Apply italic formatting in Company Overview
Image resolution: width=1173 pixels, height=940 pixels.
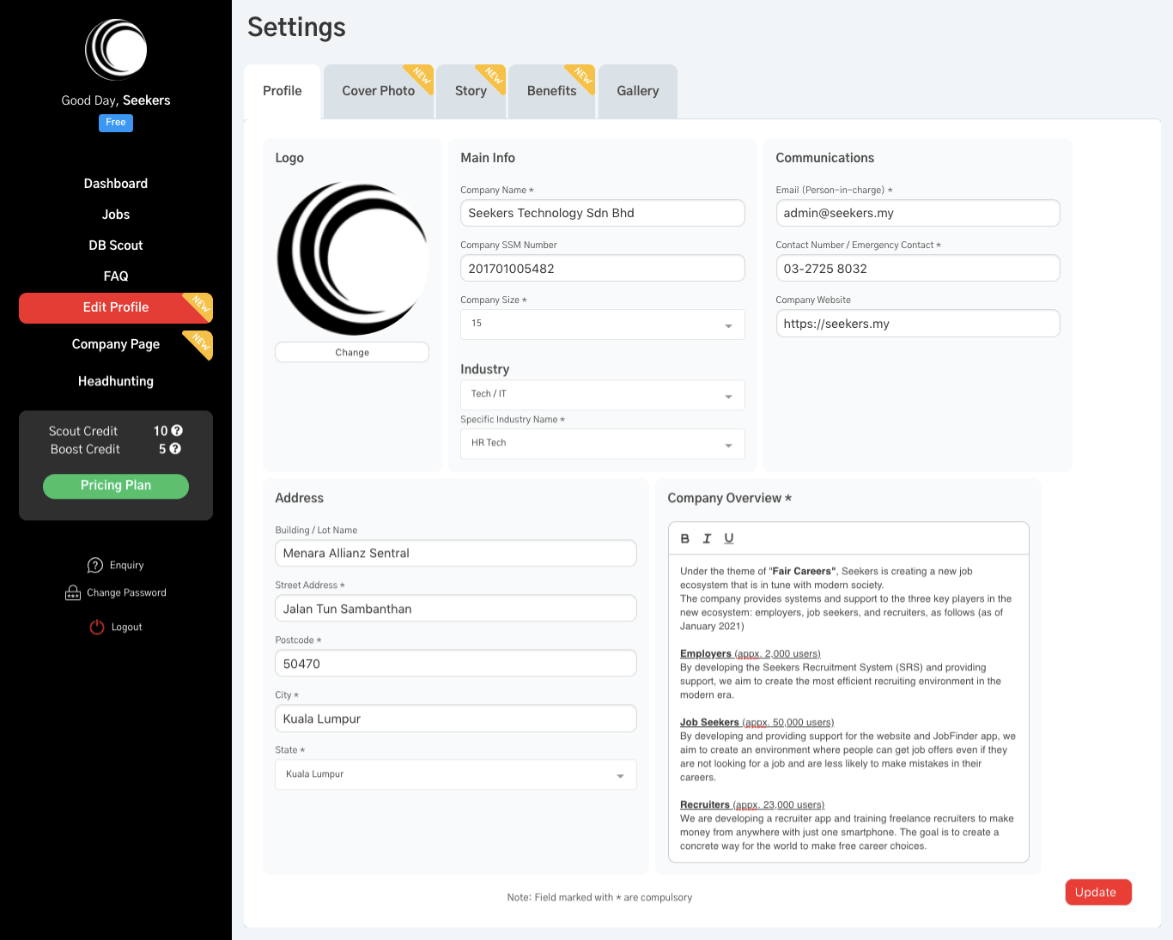click(707, 538)
